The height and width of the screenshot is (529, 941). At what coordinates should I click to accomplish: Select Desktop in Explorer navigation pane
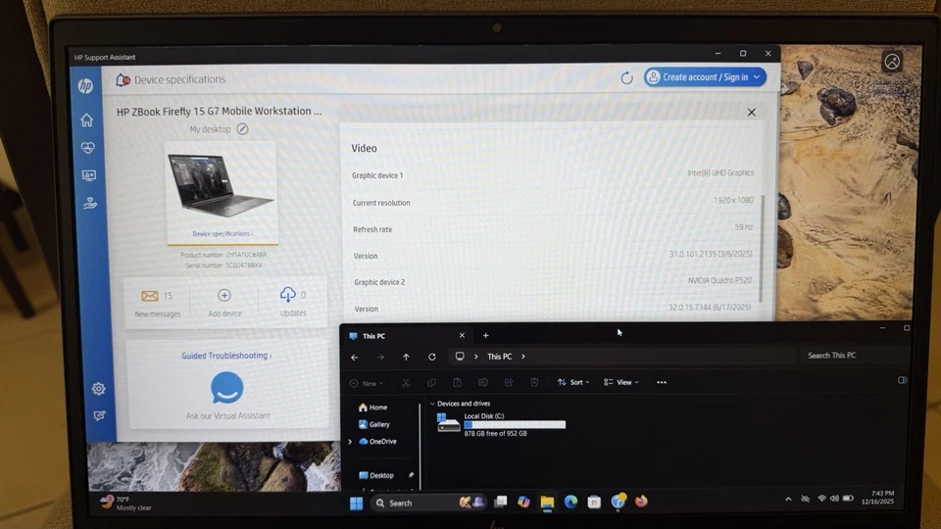coord(376,475)
